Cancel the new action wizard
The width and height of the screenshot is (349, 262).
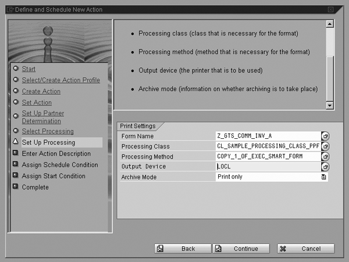pos(305,249)
